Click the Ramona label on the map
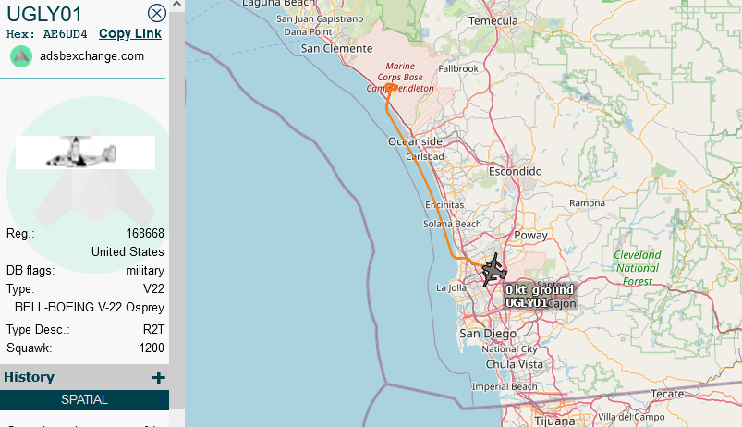 coord(587,203)
